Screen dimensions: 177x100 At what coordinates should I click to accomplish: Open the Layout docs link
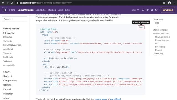click(x=101, y=99)
